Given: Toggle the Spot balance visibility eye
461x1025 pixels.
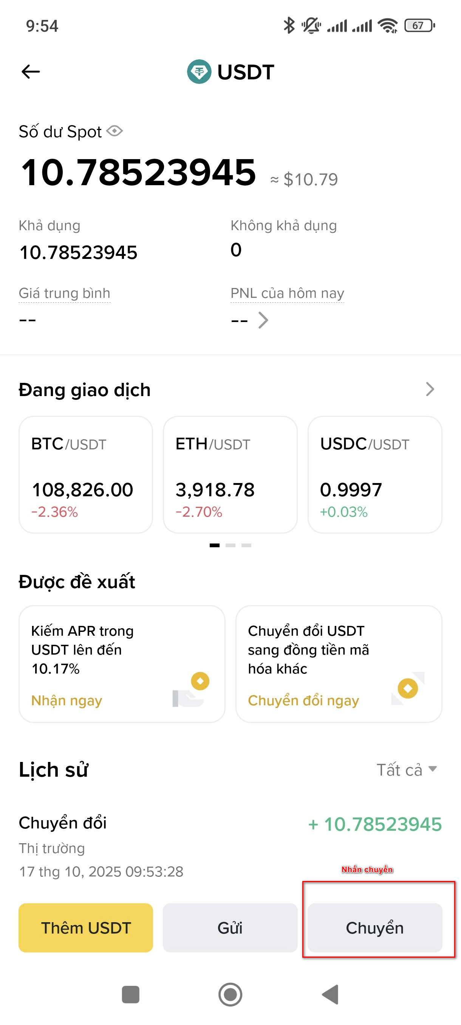Looking at the screenshot, I should (x=114, y=131).
